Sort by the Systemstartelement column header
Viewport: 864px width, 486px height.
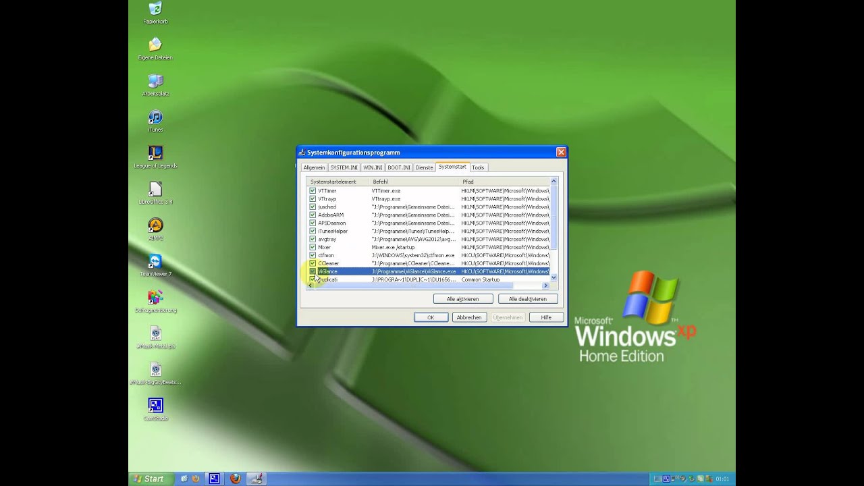(x=337, y=182)
